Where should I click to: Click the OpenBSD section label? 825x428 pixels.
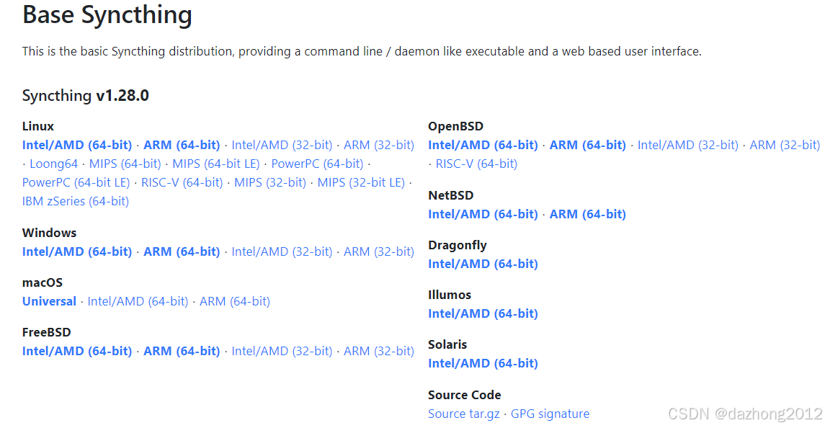pyautogui.click(x=455, y=126)
